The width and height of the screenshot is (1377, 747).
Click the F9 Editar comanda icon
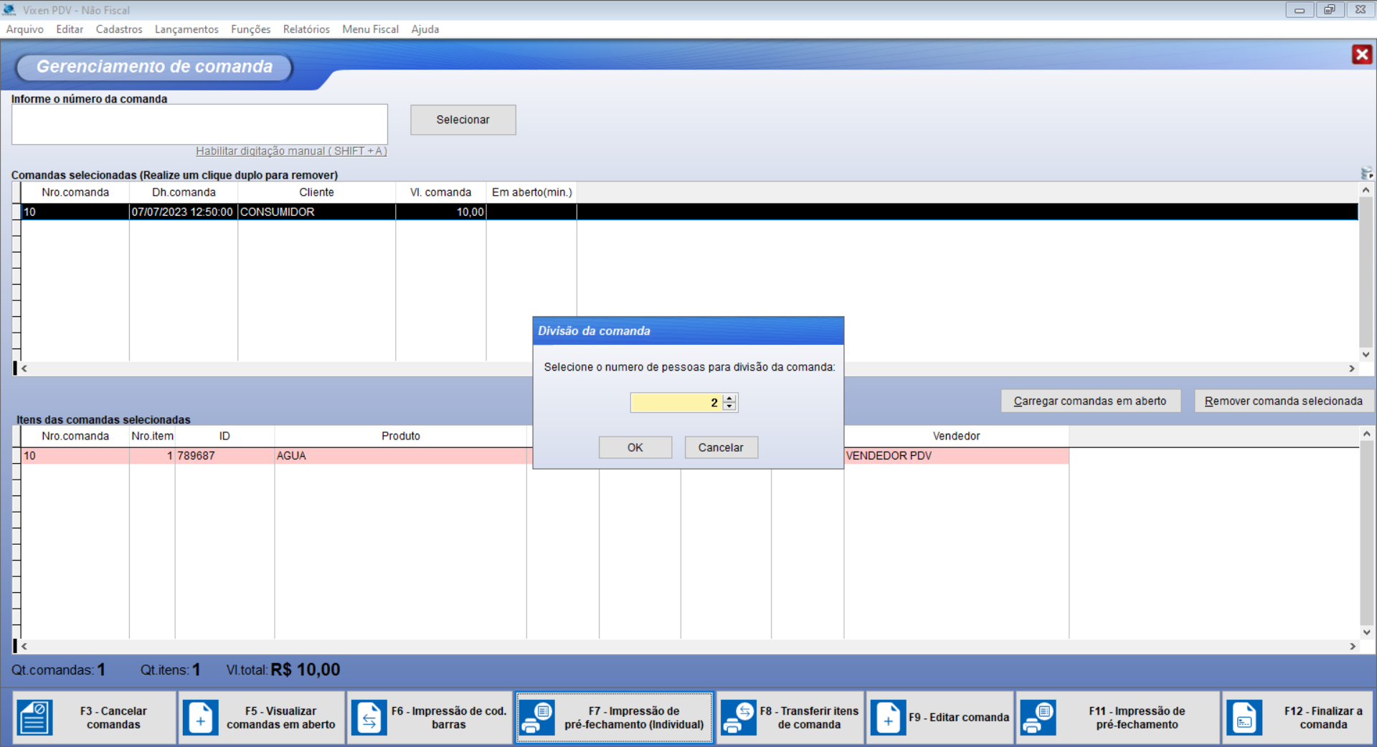click(888, 718)
